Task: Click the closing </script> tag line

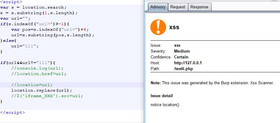Action: (12, 113)
